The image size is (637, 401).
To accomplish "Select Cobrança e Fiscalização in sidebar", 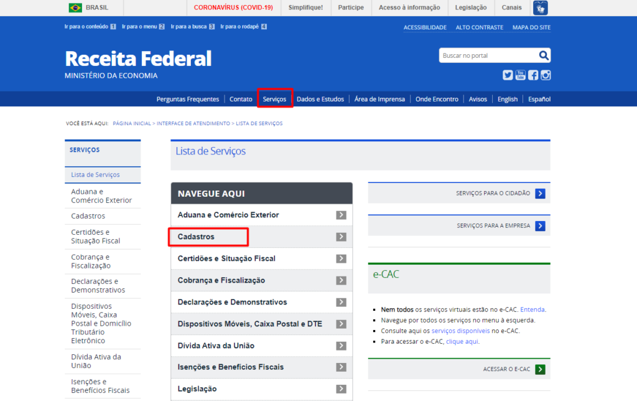I will tap(91, 261).
